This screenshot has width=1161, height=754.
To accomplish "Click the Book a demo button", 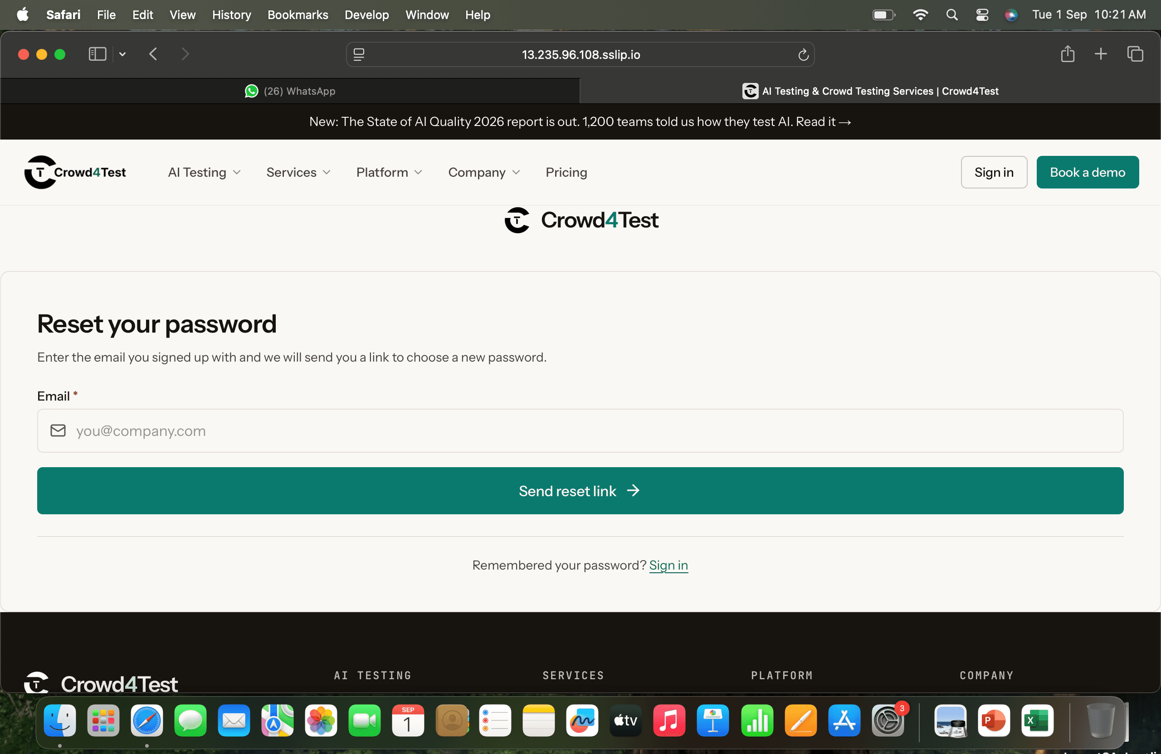I will (1088, 172).
